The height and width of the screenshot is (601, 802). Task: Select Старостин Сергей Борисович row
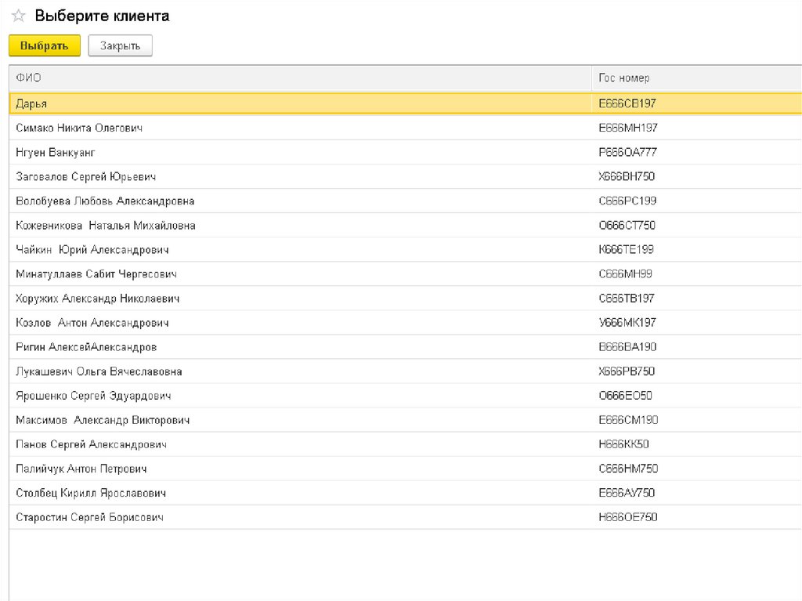89,518
